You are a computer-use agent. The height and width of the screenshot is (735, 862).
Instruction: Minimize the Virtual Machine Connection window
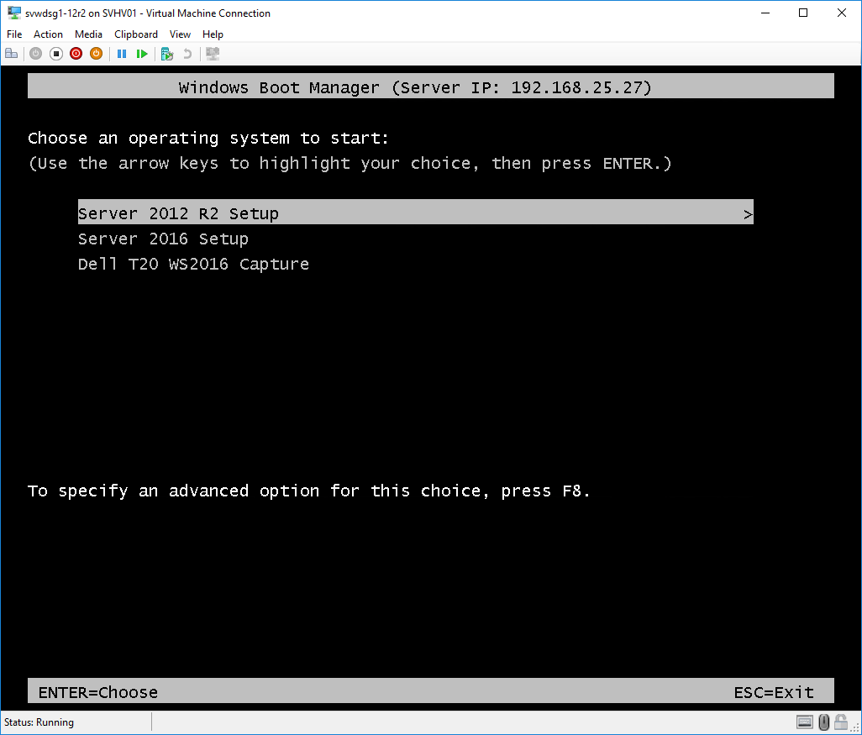point(765,13)
